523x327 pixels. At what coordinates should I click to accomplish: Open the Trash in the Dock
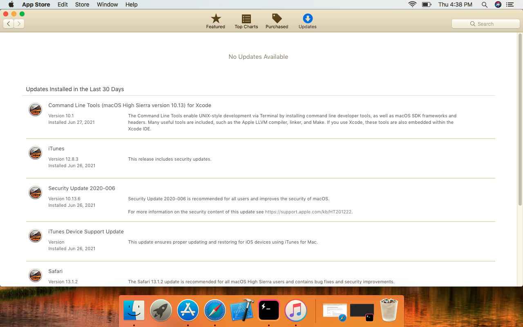tap(389, 310)
